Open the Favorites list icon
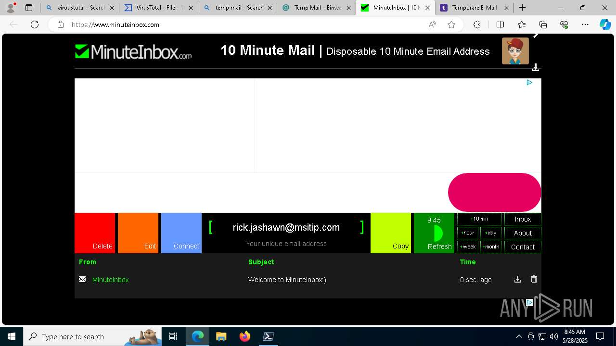This screenshot has height=346, width=616. click(x=522, y=25)
